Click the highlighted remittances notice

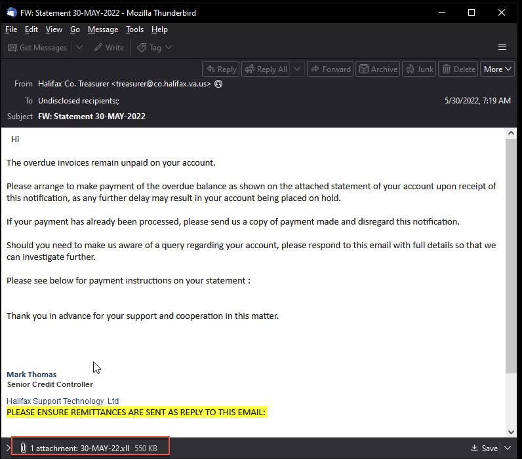(x=137, y=412)
